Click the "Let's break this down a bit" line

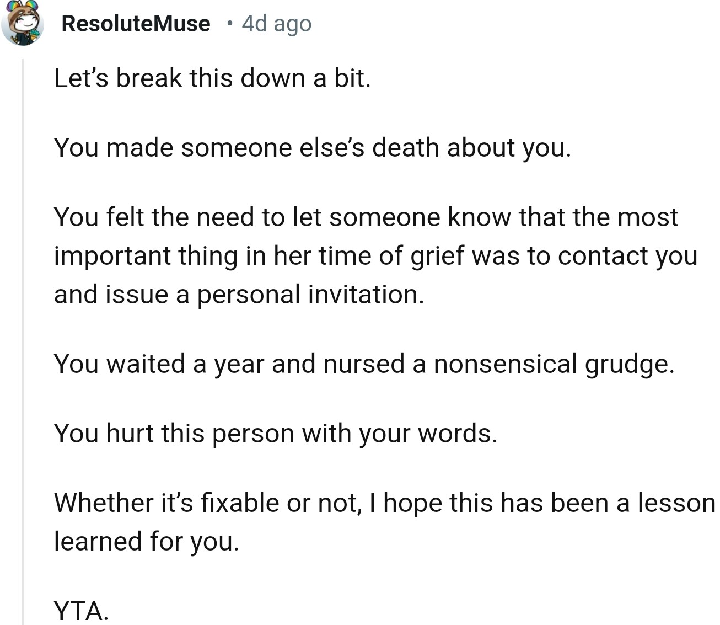212,78
